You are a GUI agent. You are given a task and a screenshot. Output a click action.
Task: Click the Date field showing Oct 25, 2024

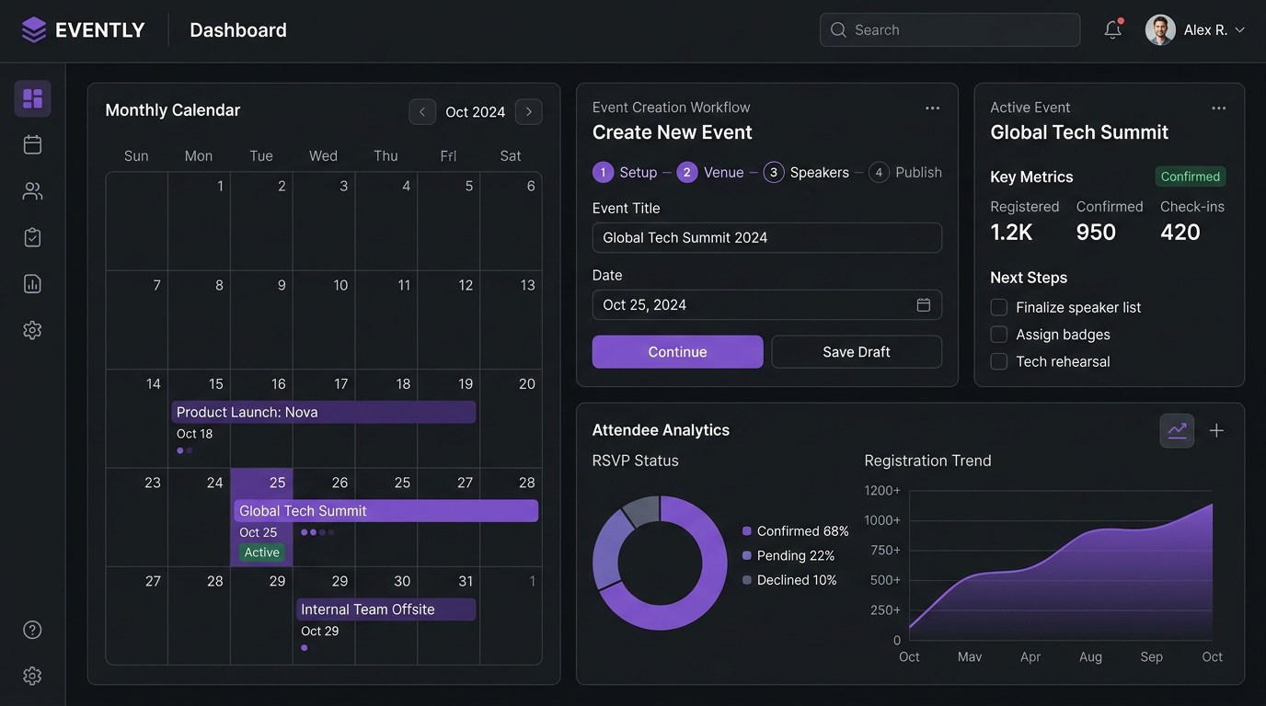(767, 304)
